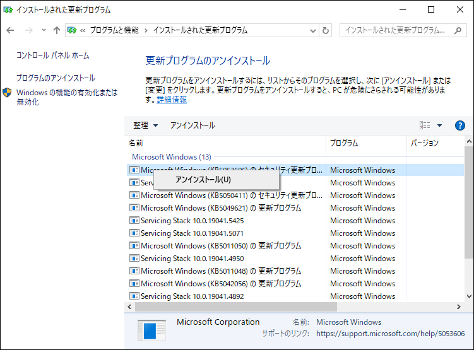Click the icon of the KB5011048 row
This screenshot has height=350, width=474.
[x=134, y=271]
